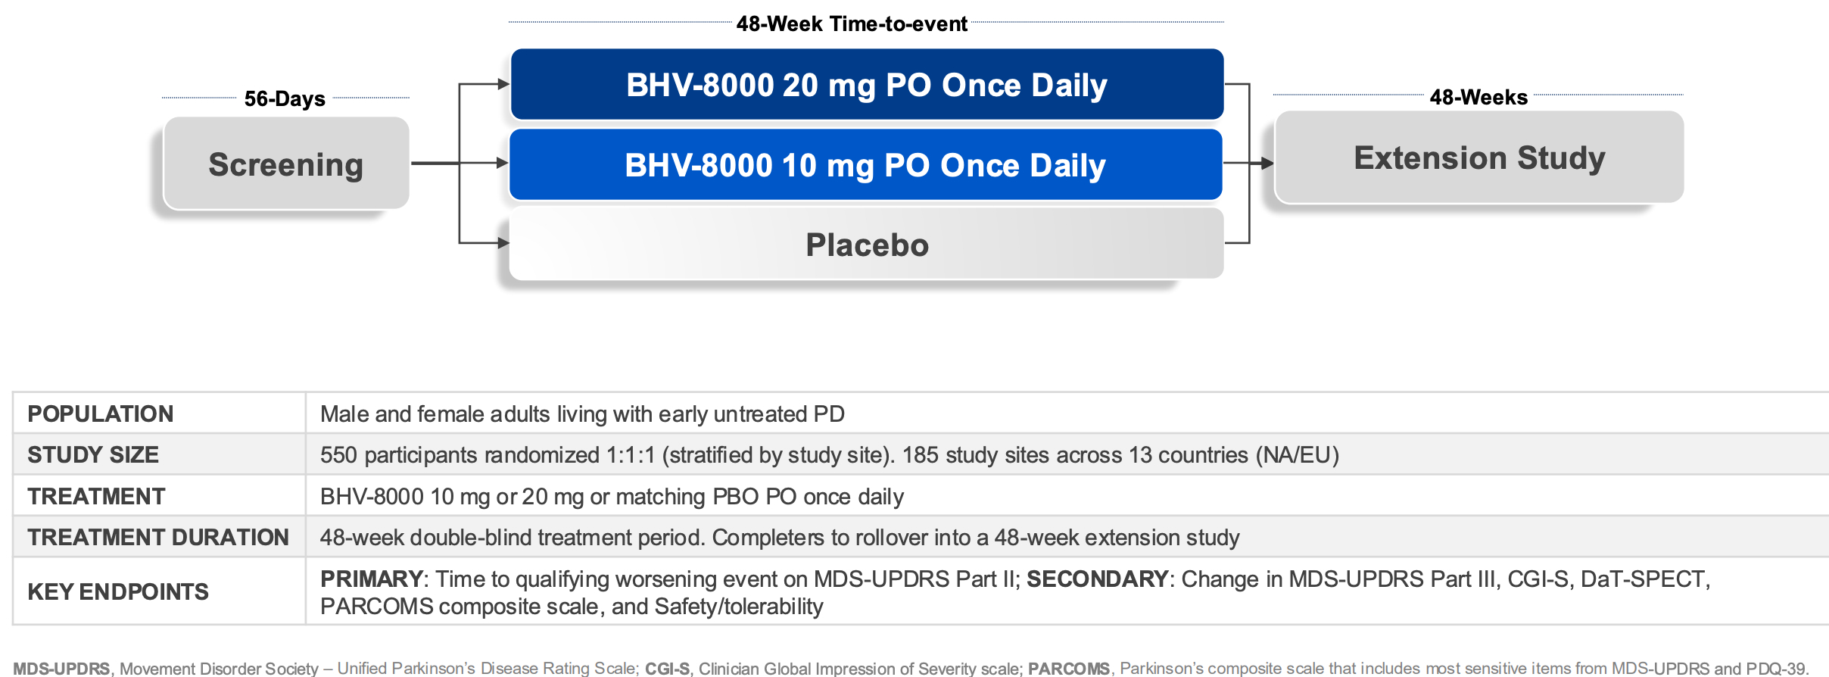Select the BHV-8000 20 mg PO Once Daily box
Viewport: 1829px width, 677px height.
tap(867, 85)
